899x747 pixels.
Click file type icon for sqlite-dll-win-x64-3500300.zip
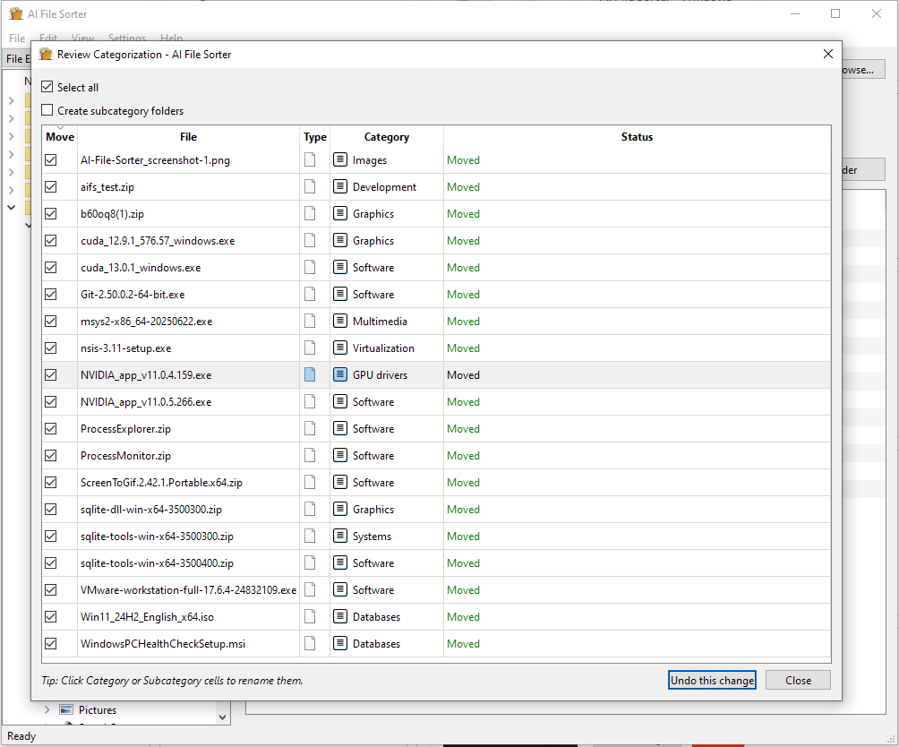[310, 510]
